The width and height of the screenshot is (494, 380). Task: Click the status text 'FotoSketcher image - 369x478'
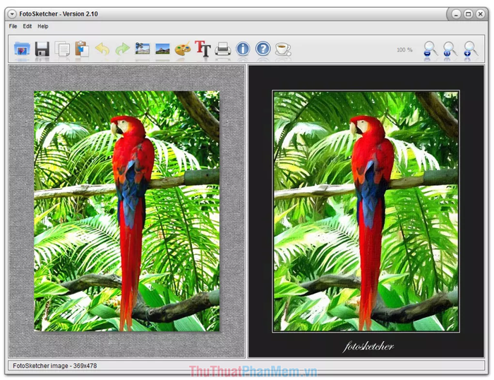[x=55, y=366]
